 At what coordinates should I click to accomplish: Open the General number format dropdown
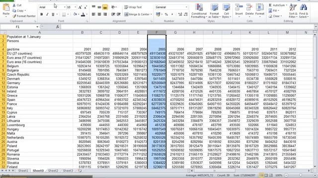tap(186, 7)
